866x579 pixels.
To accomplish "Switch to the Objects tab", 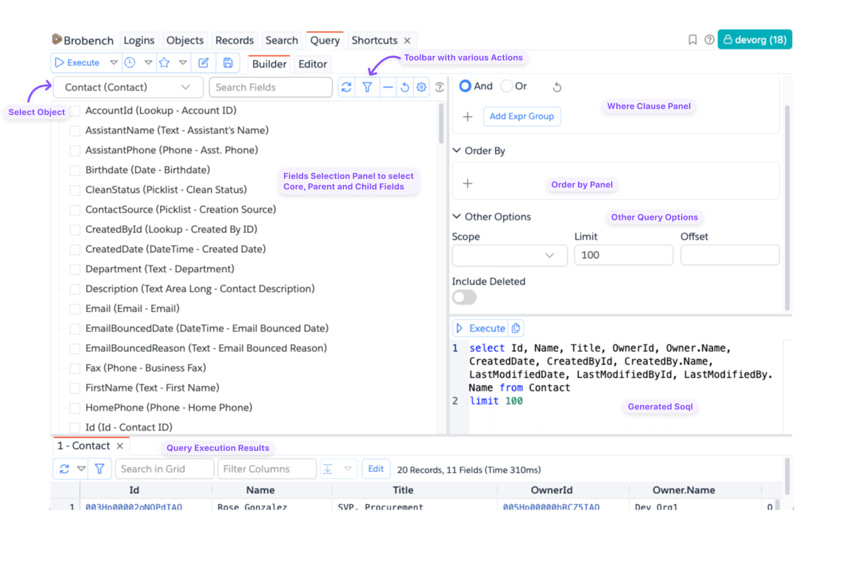I will pos(185,40).
